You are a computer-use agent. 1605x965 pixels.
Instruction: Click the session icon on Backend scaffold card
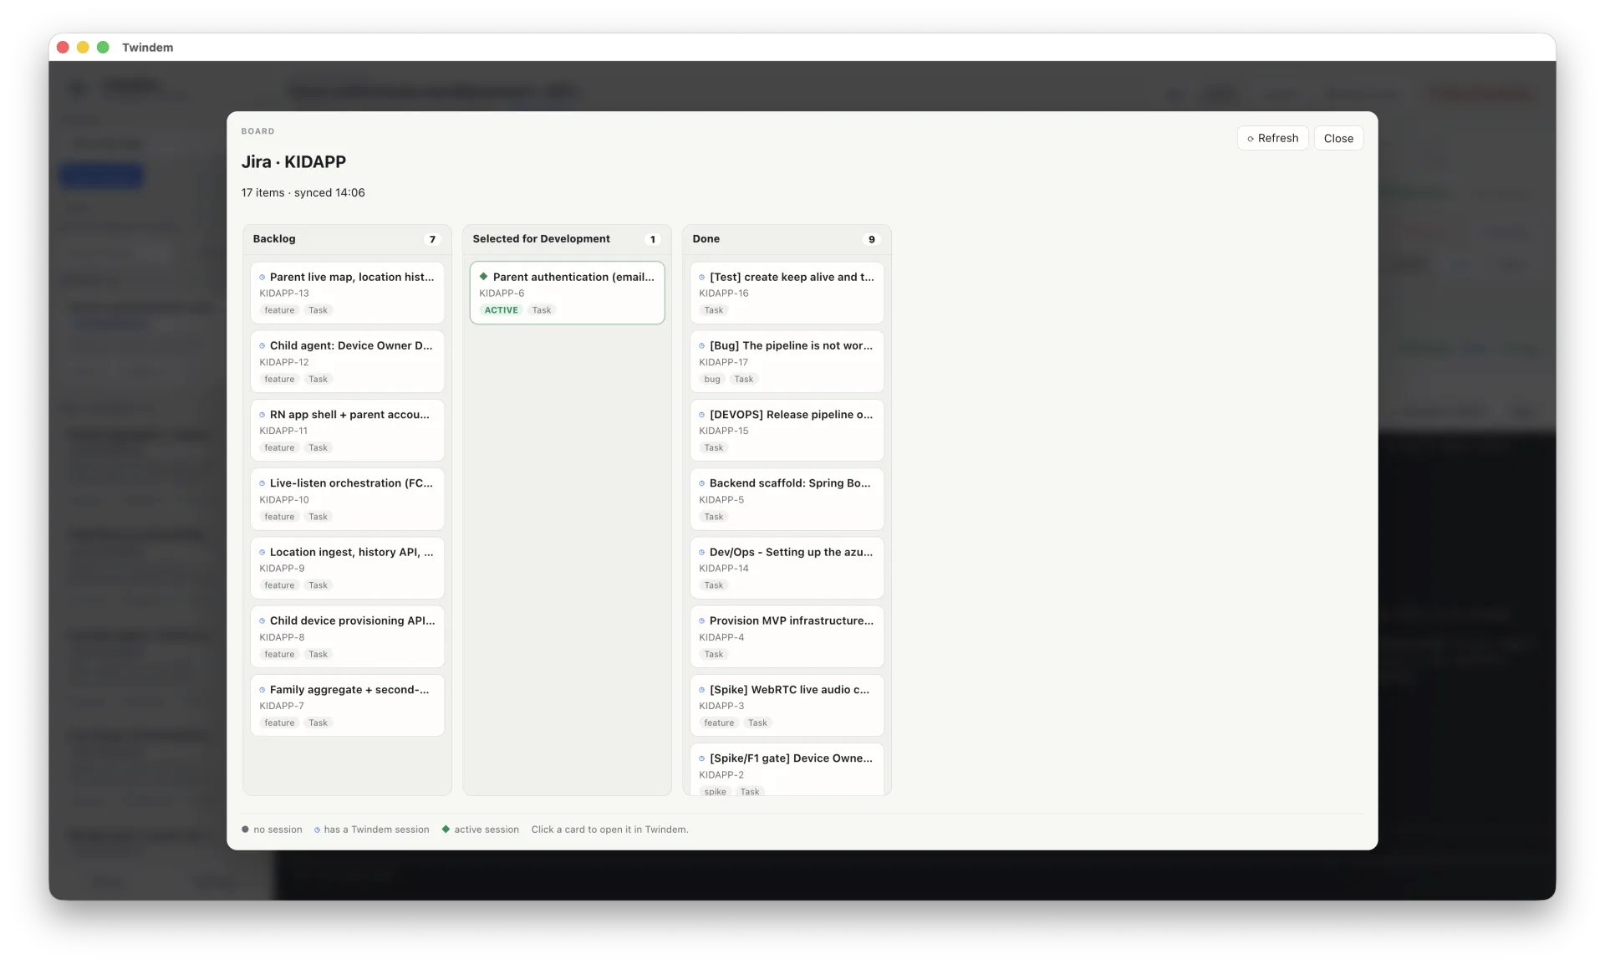pos(702,483)
